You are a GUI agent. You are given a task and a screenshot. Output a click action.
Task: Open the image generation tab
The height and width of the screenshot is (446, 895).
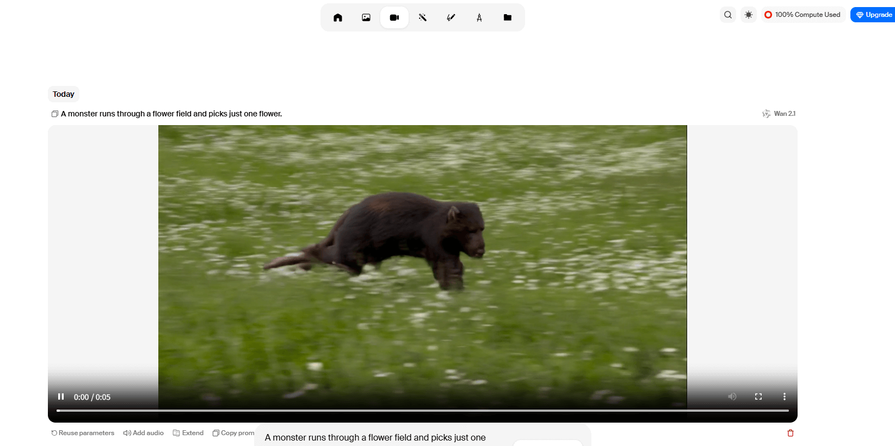click(366, 17)
